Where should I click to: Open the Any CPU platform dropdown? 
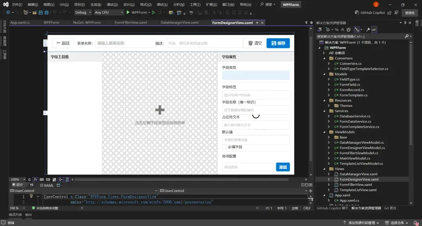109,12
